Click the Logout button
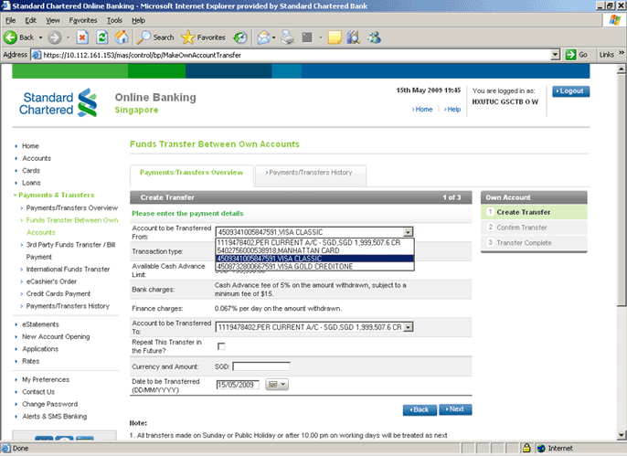The image size is (627, 456). point(570,91)
